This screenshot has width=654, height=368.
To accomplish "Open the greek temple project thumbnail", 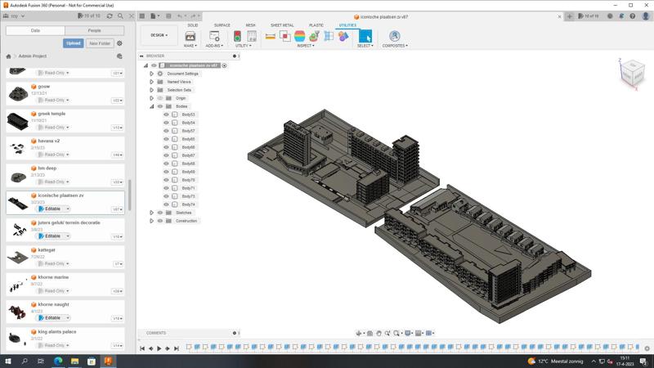I will click(x=17, y=122).
